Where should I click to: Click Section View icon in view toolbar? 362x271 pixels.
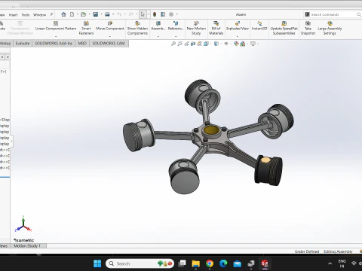click(x=193, y=44)
